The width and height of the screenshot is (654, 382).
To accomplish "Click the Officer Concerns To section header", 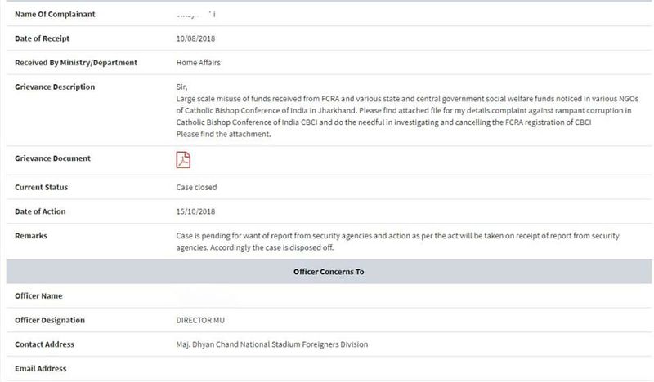I will [x=327, y=272].
